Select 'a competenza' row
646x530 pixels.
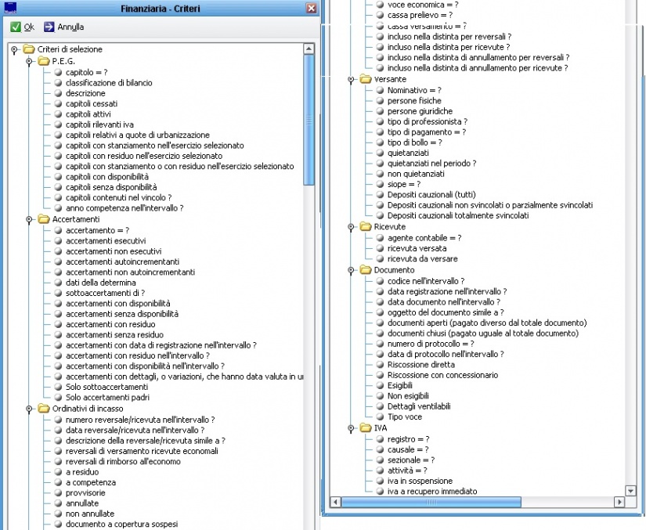tap(91, 483)
